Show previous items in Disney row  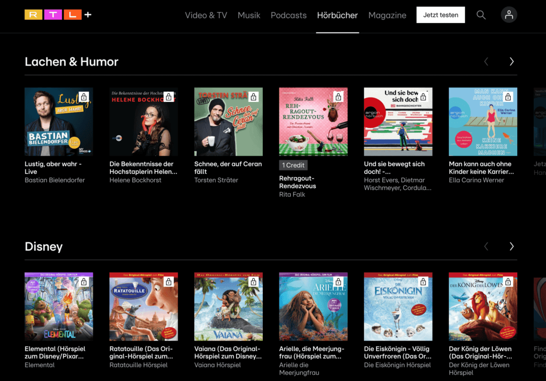(486, 246)
